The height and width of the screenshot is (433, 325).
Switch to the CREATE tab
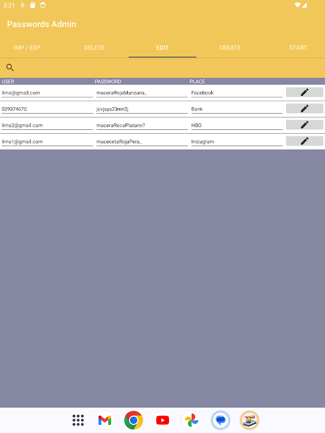click(x=230, y=48)
